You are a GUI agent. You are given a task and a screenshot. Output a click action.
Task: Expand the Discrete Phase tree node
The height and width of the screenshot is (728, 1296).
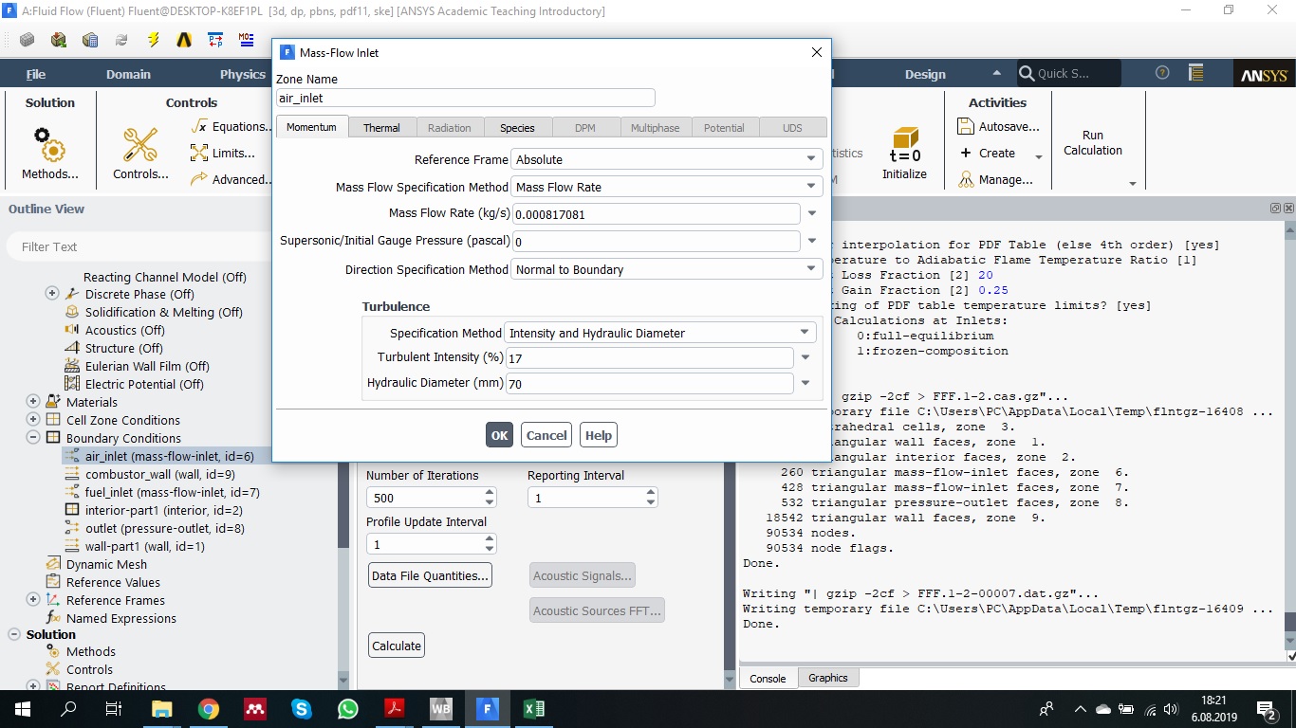52,294
